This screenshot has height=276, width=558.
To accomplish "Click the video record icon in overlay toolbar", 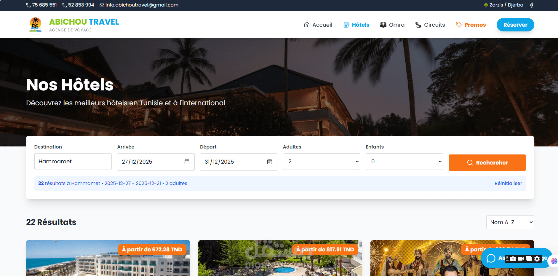I will pyautogui.click(x=521, y=259).
